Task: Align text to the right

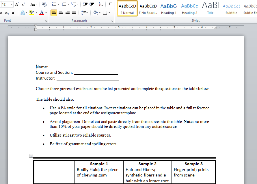Action: pyautogui.click(x=67, y=13)
